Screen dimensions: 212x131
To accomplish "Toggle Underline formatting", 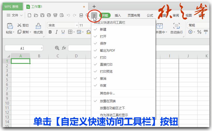I will [x=63, y=32].
